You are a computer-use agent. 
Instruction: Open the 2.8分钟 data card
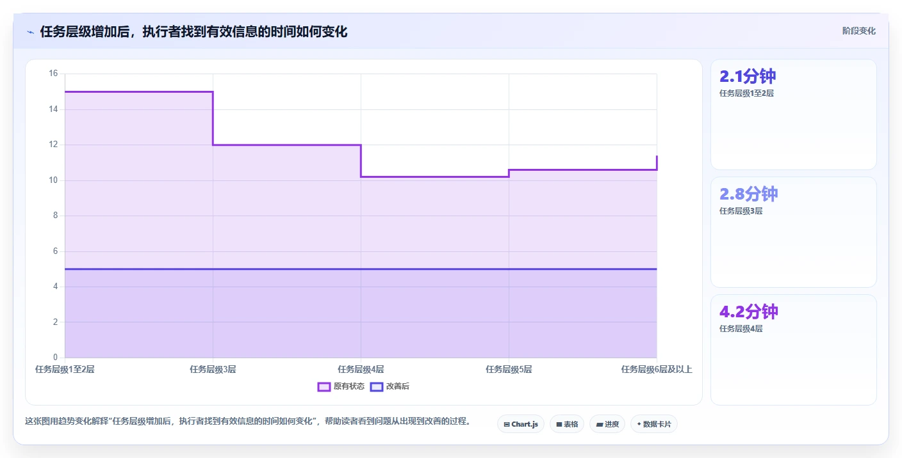click(x=793, y=232)
